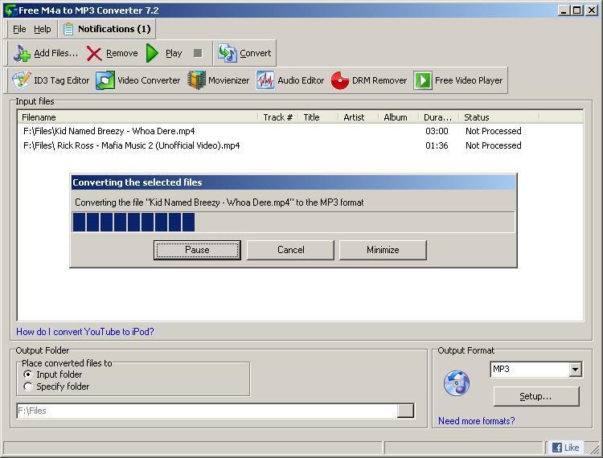This screenshot has width=603, height=458.
Task: Pause the current file conversion
Action: tap(197, 250)
